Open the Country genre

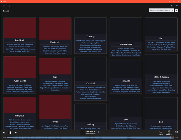[x=90, y=36]
